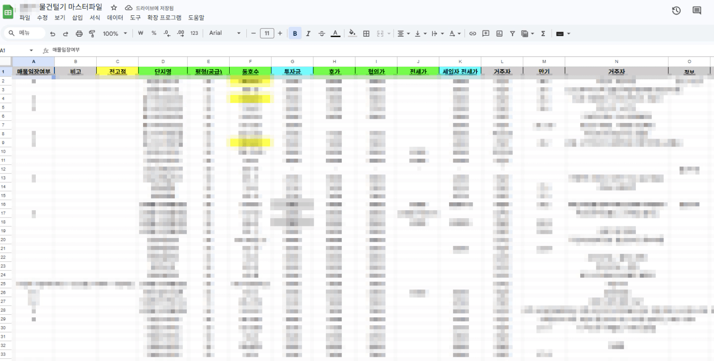Increase font size with plus button
Viewport: 714px width, 361px height.
(280, 33)
